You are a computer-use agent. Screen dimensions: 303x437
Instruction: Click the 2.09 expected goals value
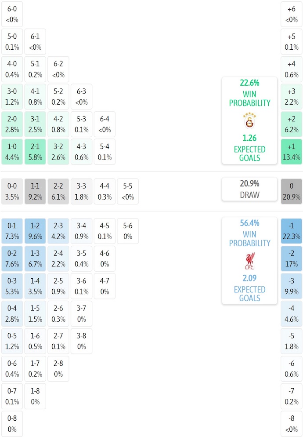[x=249, y=278]
